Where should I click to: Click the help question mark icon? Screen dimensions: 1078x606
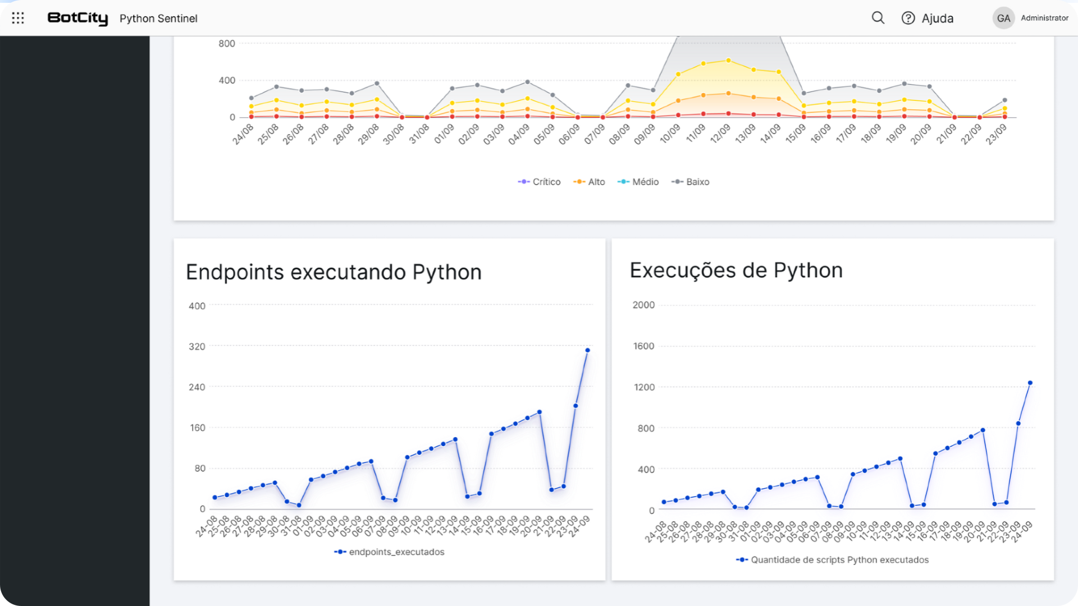pyautogui.click(x=908, y=18)
